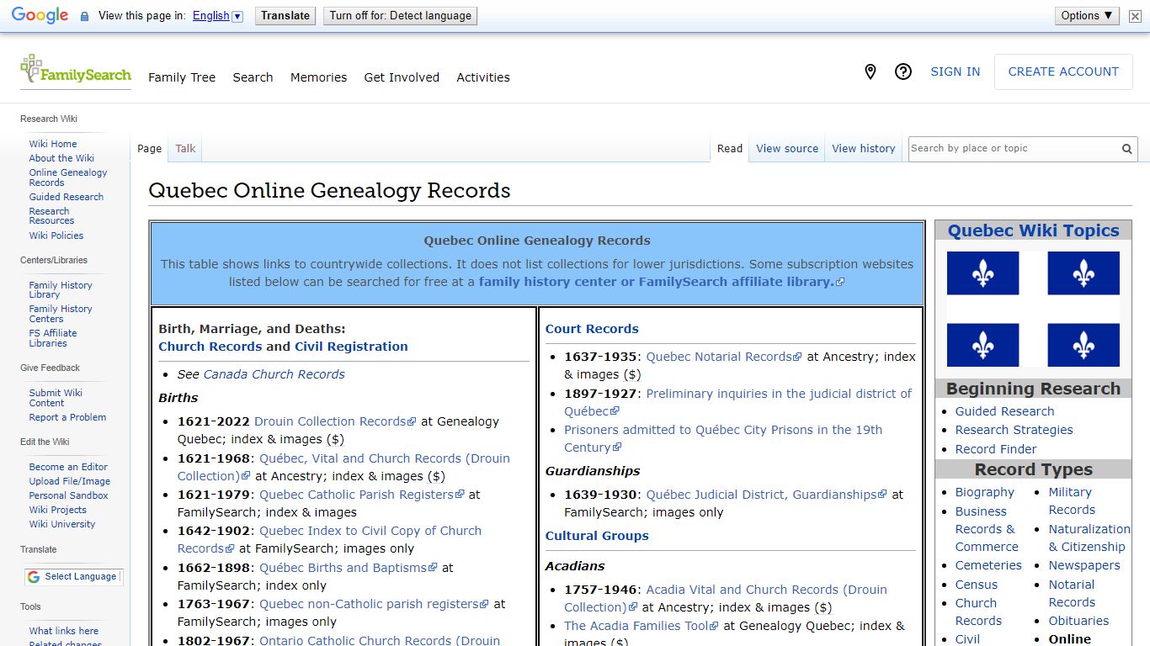This screenshot has height=646, width=1150.
Task: Click the search magnifier icon
Action: pos(1126,149)
